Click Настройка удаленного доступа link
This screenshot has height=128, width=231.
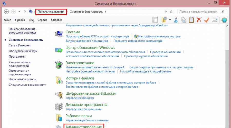[159, 36]
